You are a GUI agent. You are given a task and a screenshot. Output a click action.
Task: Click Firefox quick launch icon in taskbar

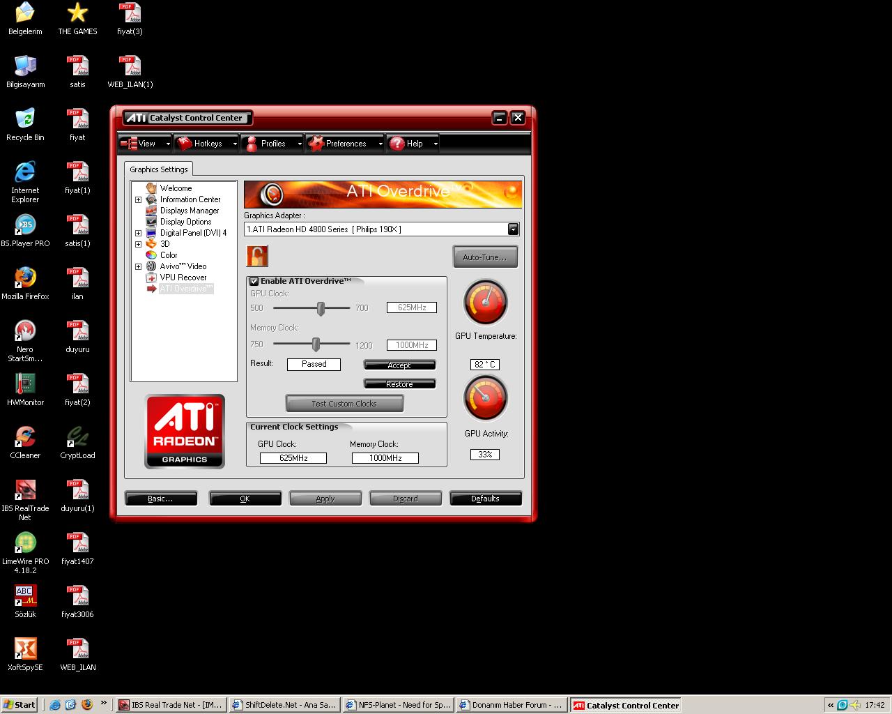pyautogui.click(x=86, y=705)
